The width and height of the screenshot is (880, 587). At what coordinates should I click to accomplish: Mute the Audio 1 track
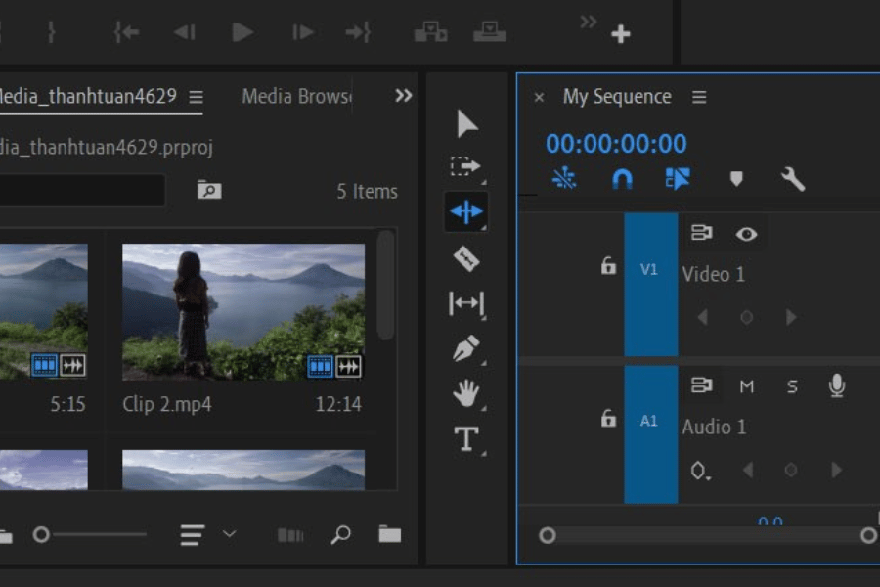click(747, 386)
